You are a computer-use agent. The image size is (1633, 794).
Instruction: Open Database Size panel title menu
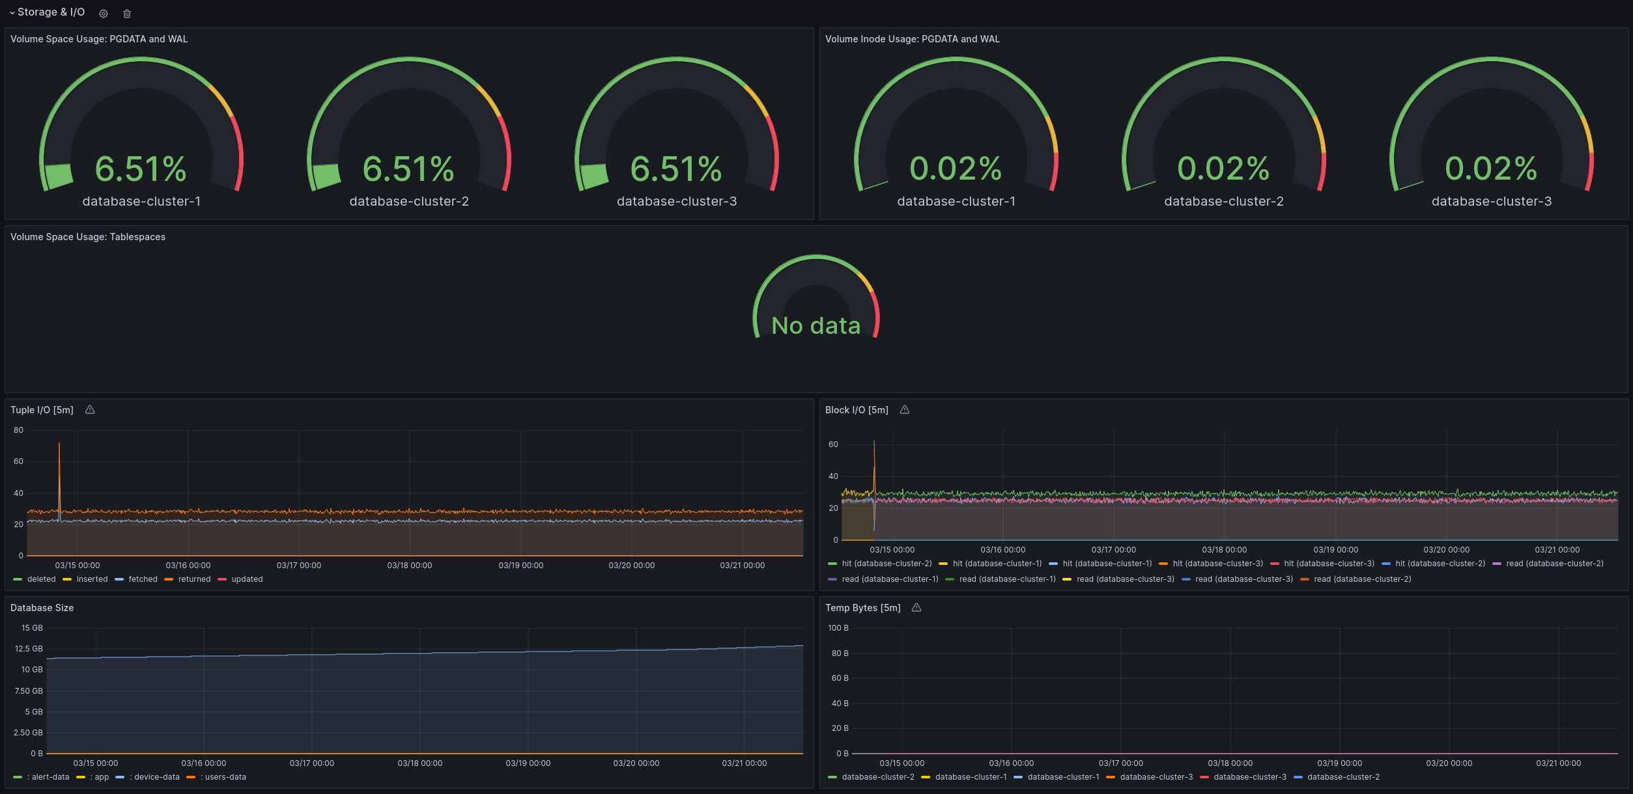42,608
